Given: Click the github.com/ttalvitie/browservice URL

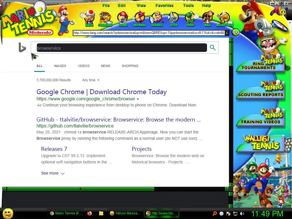Looking at the screenshot, I should tap(75, 126).
